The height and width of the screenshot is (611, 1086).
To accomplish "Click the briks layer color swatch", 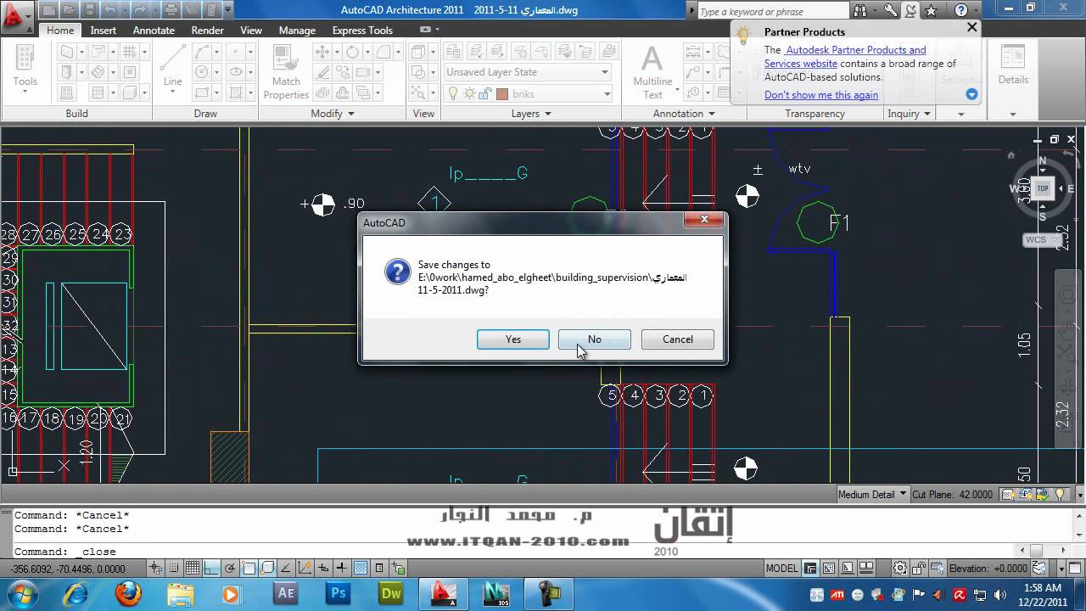I will click(501, 94).
